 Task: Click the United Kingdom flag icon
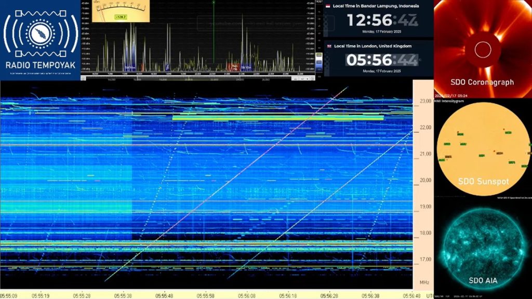point(329,46)
